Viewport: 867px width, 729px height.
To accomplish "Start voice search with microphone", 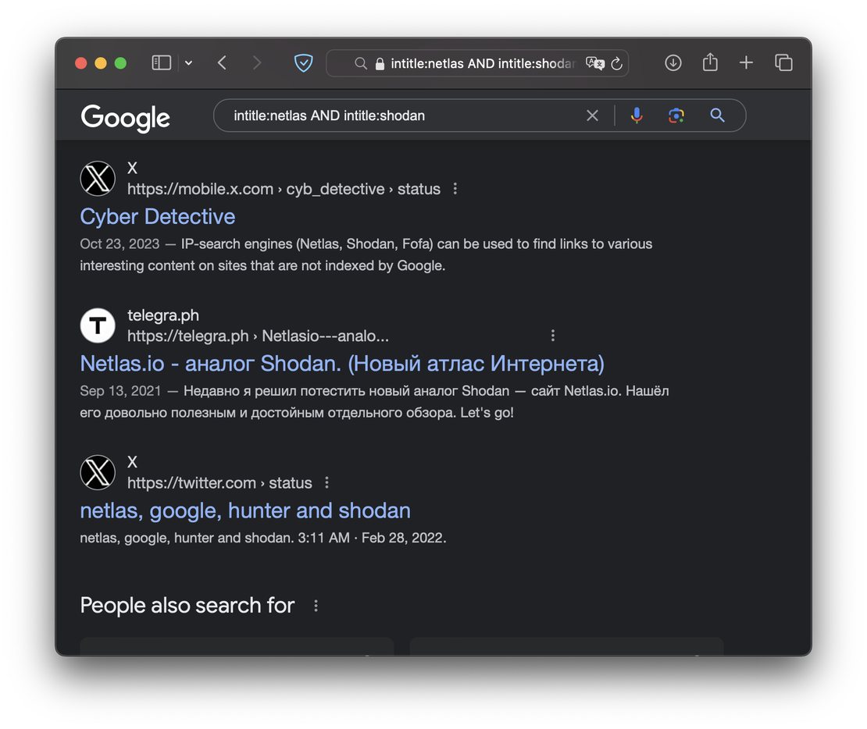I will (x=637, y=116).
